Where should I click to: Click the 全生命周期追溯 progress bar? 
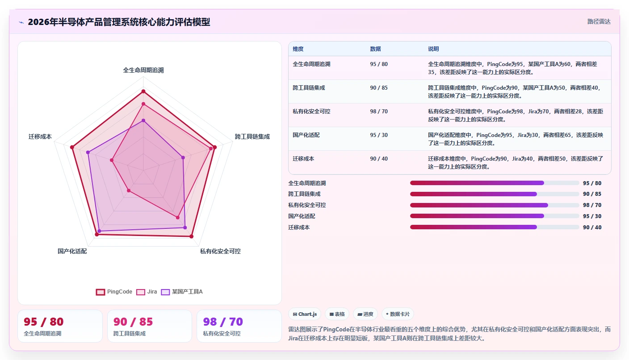click(x=495, y=183)
